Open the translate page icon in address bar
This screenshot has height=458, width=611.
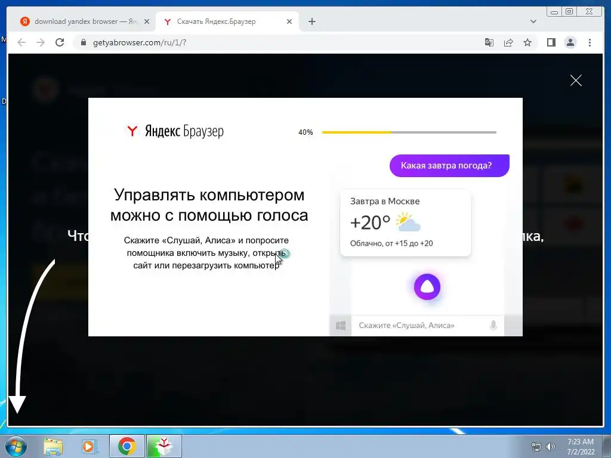pyautogui.click(x=489, y=42)
